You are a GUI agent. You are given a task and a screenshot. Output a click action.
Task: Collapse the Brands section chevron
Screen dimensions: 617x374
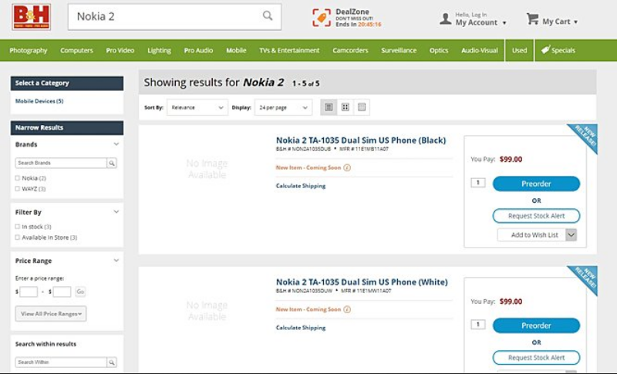116,144
